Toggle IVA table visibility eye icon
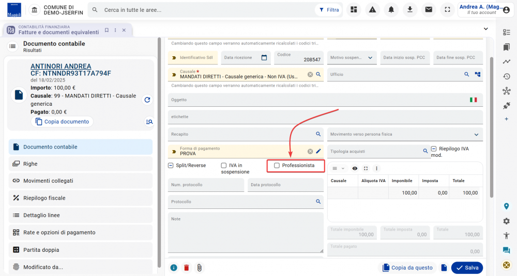This screenshot has width=517, height=276. [x=355, y=168]
